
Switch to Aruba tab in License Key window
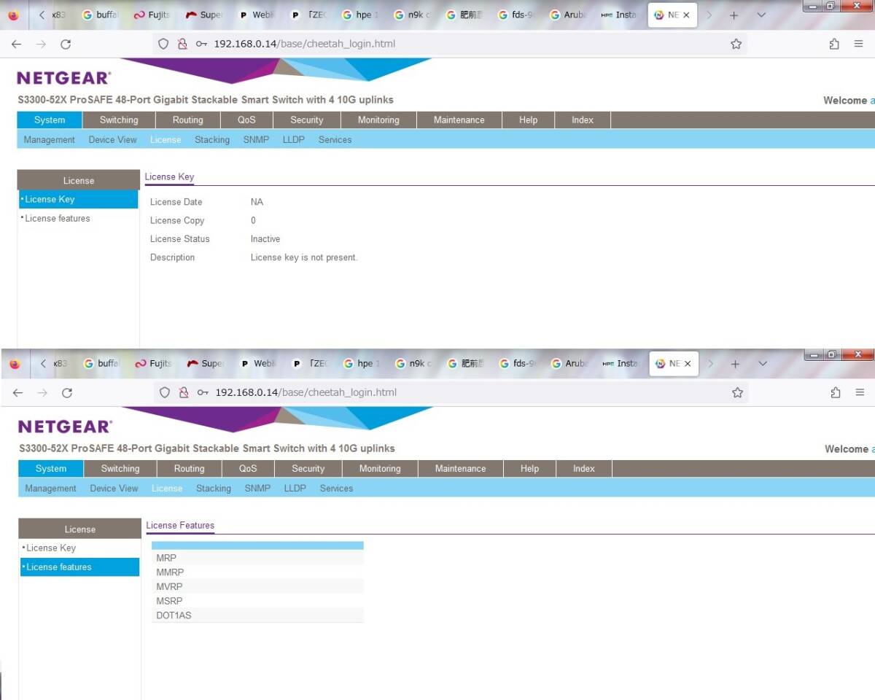(569, 15)
